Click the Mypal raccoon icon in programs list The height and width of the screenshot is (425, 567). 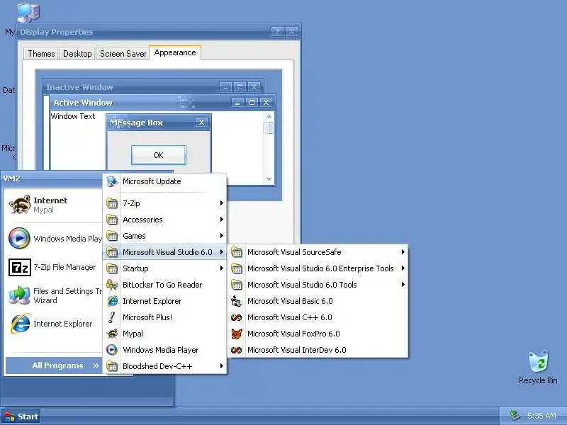pyautogui.click(x=112, y=334)
